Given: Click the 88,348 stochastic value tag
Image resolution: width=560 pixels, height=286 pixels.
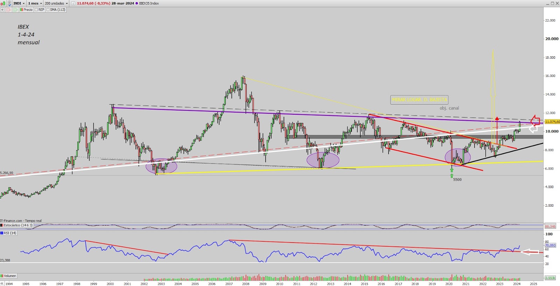Looking at the screenshot, I should point(550,227).
